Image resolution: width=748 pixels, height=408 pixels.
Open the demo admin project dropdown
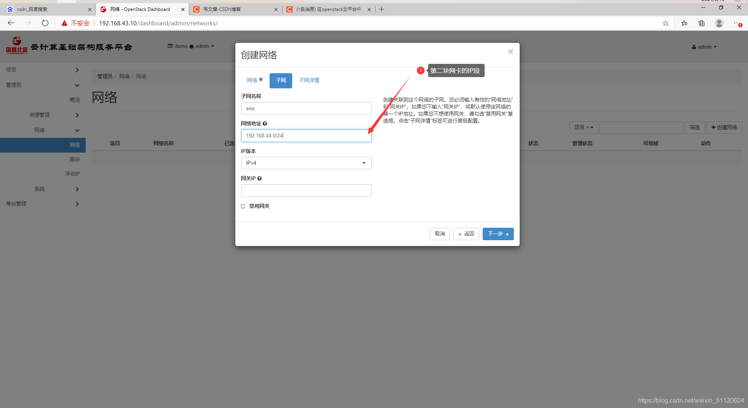(191, 46)
